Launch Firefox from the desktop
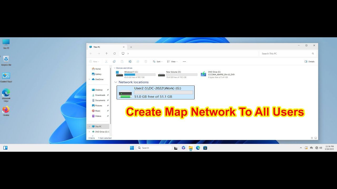This screenshot has width=337, height=189. coord(6,111)
